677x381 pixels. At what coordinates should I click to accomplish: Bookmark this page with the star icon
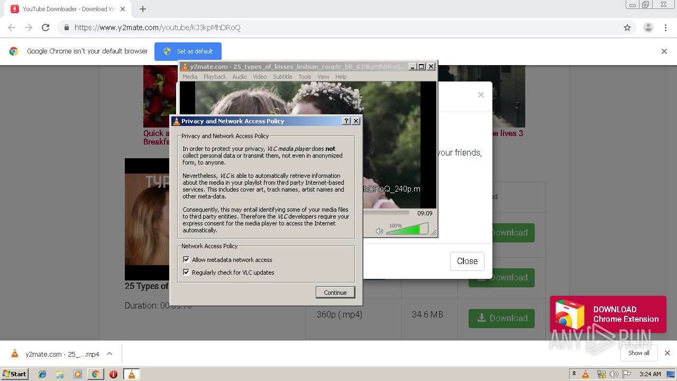click(627, 28)
